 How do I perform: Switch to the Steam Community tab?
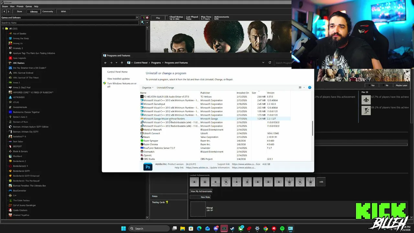[x=48, y=11]
